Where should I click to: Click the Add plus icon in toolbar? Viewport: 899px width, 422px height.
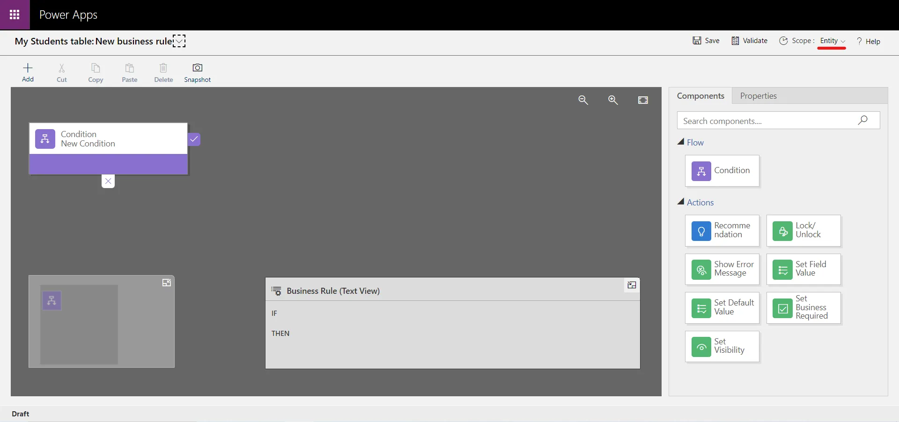tap(28, 68)
